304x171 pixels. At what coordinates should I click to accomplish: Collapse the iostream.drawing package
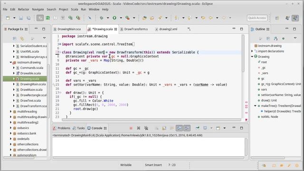click(10, 62)
